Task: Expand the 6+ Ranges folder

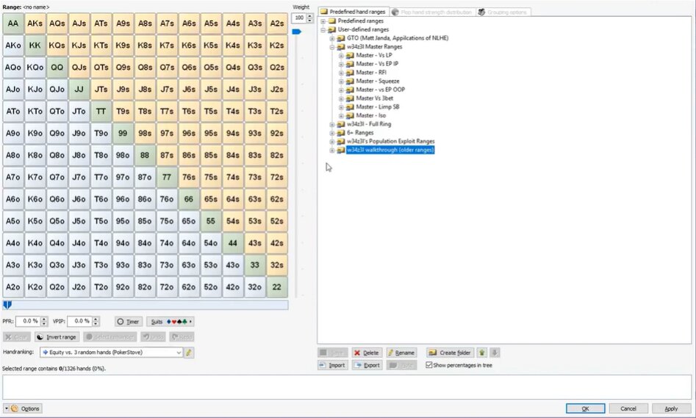Action: (x=332, y=133)
